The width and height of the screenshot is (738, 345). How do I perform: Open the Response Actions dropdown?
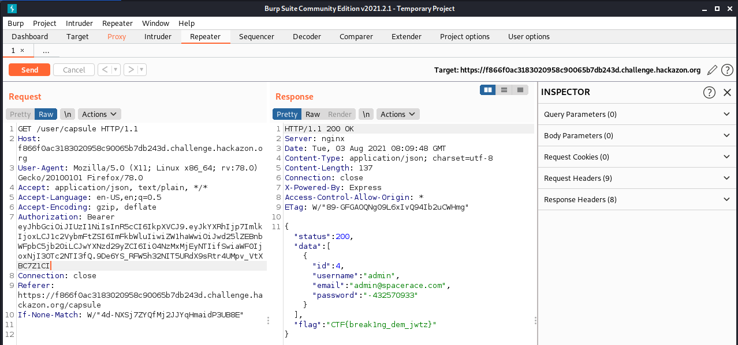(x=398, y=114)
